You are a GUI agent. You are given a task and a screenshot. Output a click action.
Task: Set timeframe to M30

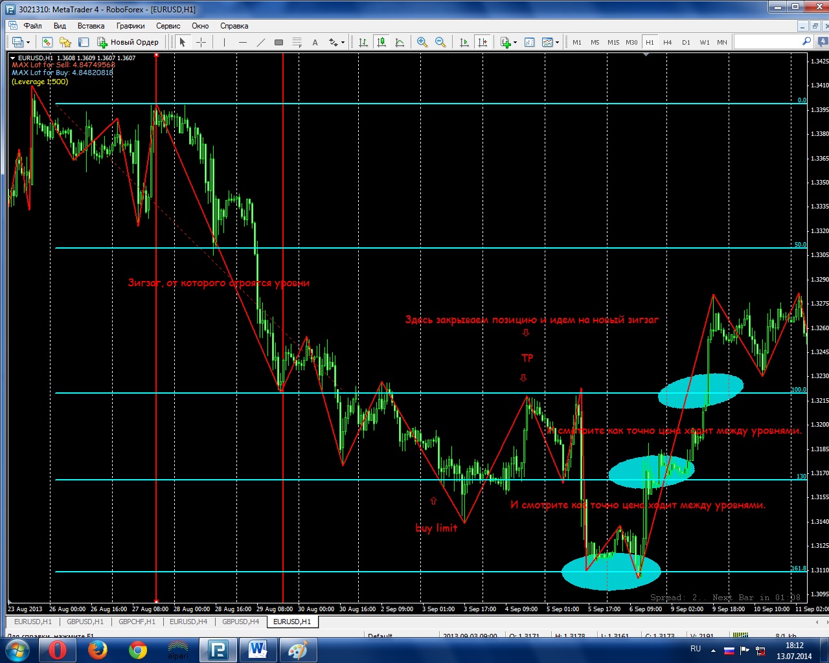(631, 42)
